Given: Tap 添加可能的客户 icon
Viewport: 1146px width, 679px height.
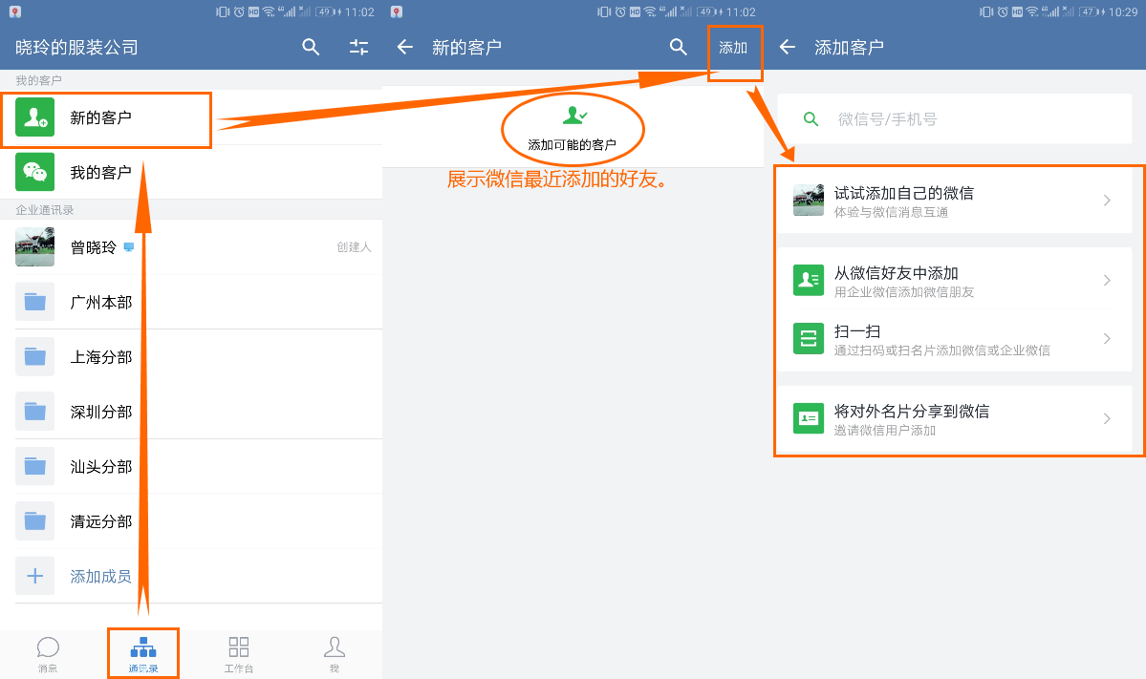Looking at the screenshot, I should (575, 115).
